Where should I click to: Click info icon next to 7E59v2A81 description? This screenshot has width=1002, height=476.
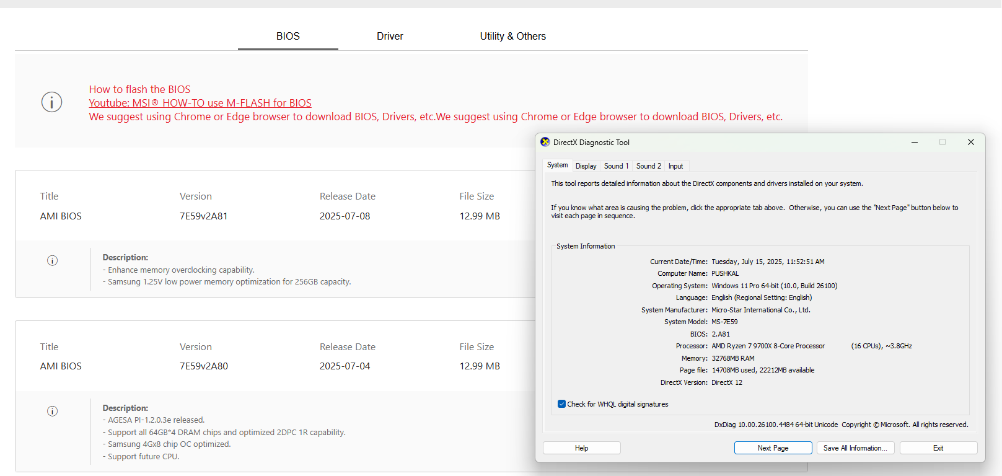53,260
